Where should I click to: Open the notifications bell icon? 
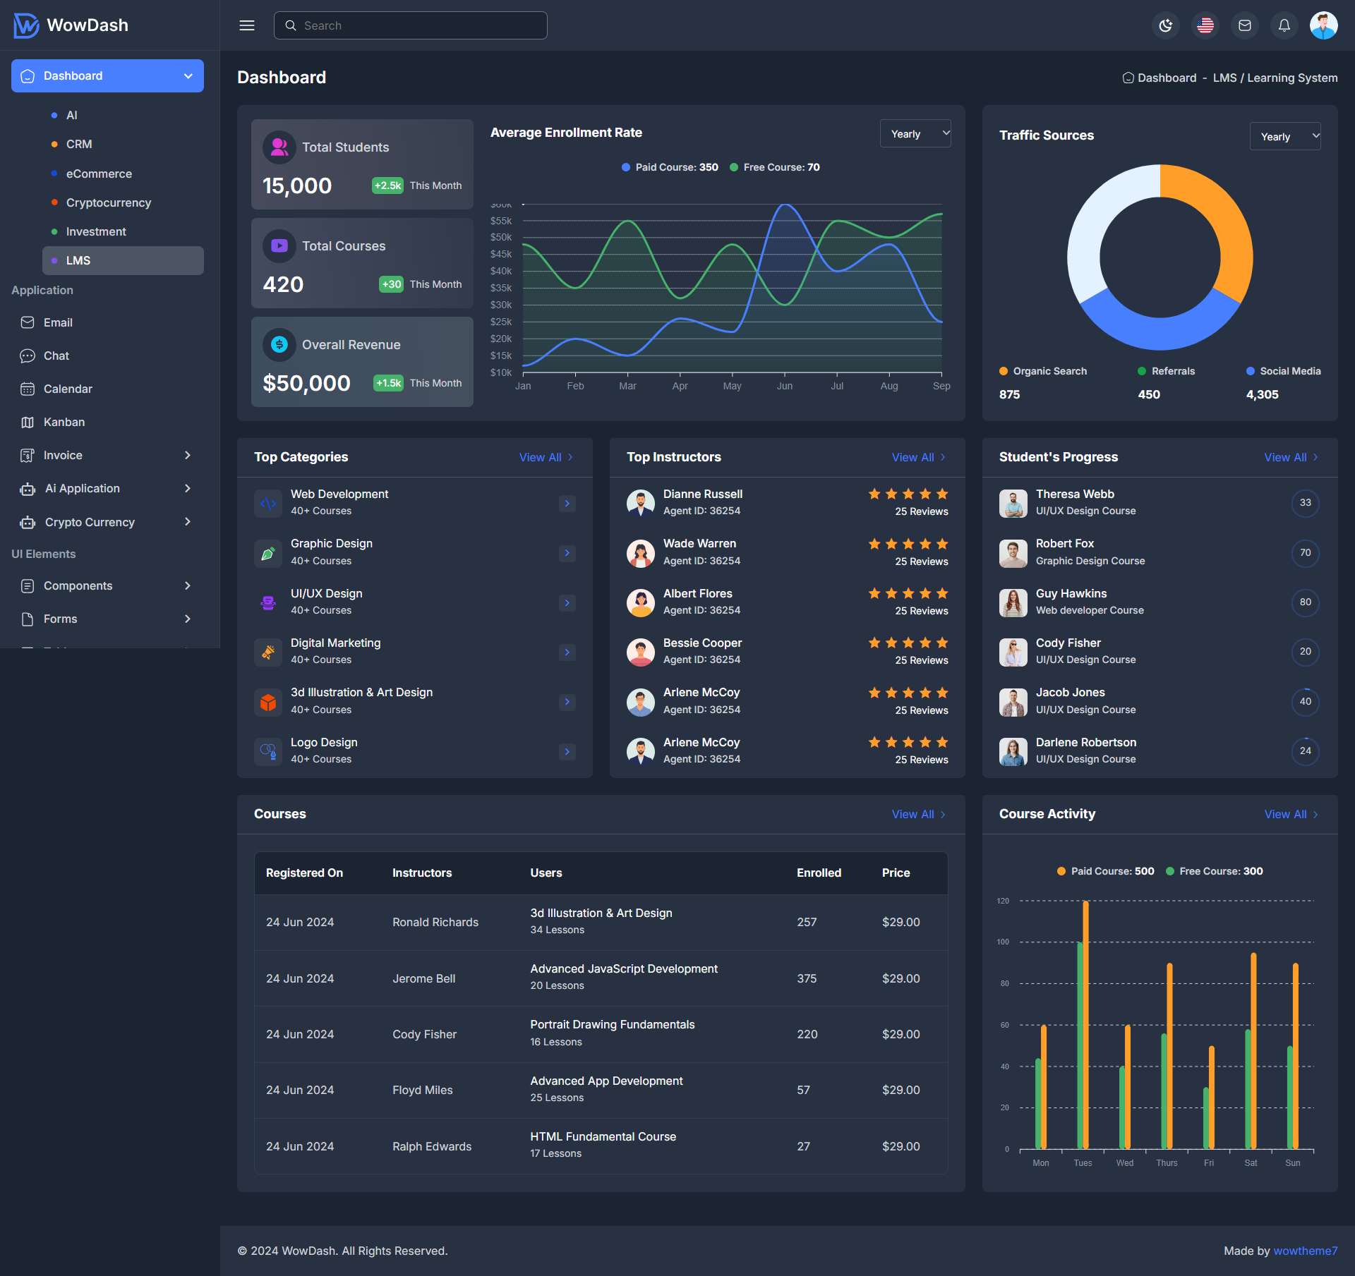coord(1284,25)
